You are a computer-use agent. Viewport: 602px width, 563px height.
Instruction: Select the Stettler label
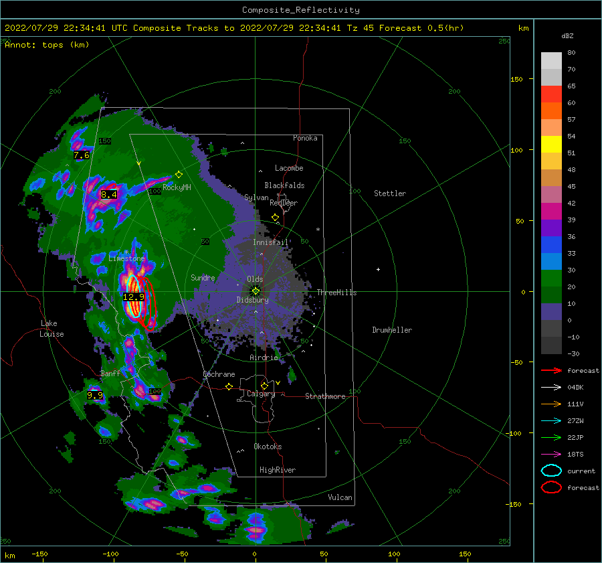(x=390, y=193)
